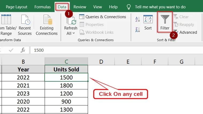Select column B header
Image resolution: width=203 pixels, height=114 pixels.
23,62
